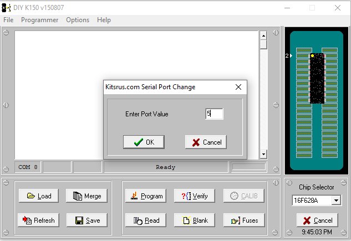Viewport: 351px width, 241px height.
Task: Verify the chip contents
Action: [x=195, y=196]
